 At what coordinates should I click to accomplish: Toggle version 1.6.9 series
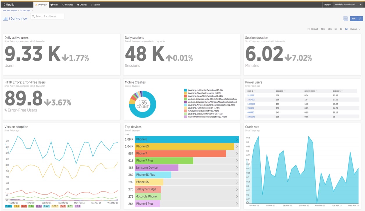24,206
